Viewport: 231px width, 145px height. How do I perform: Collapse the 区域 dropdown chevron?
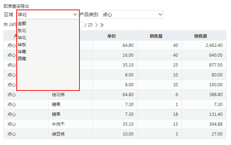click(x=75, y=14)
